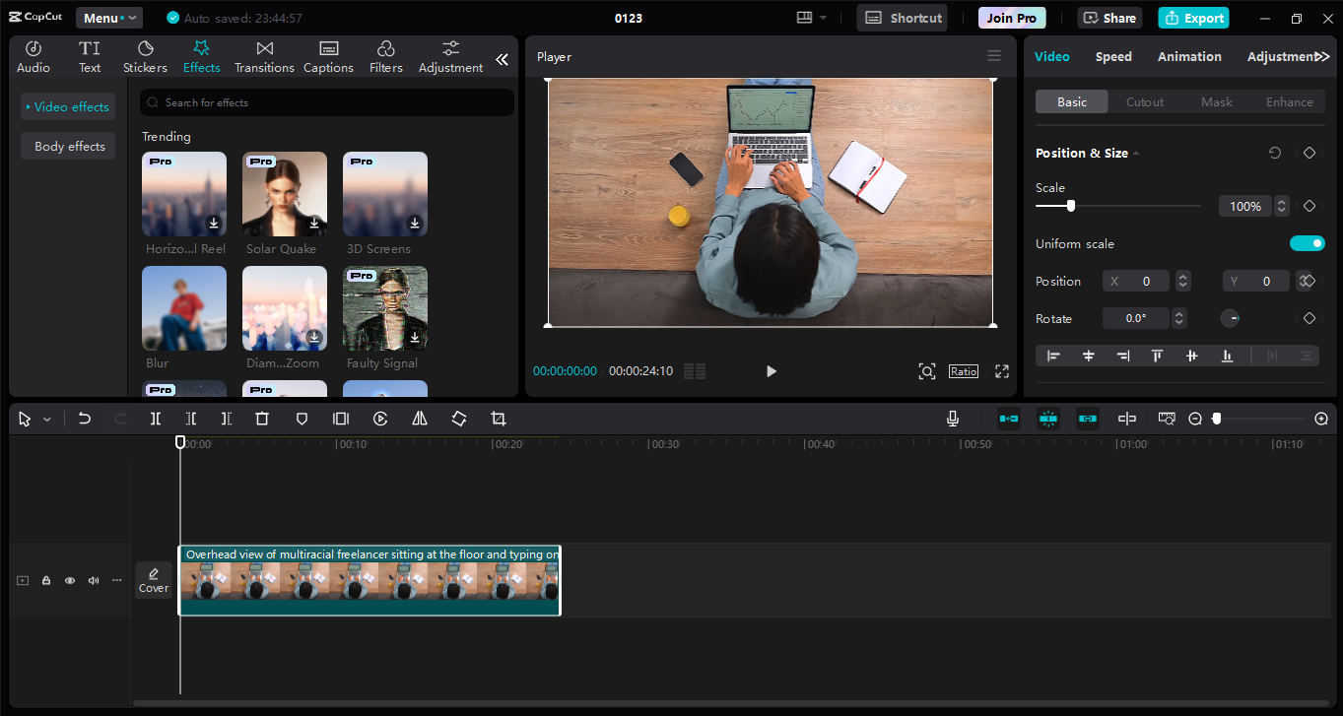1343x716 pixels.
Task: Open the Menu dropdown at top left
Action: 108,17
